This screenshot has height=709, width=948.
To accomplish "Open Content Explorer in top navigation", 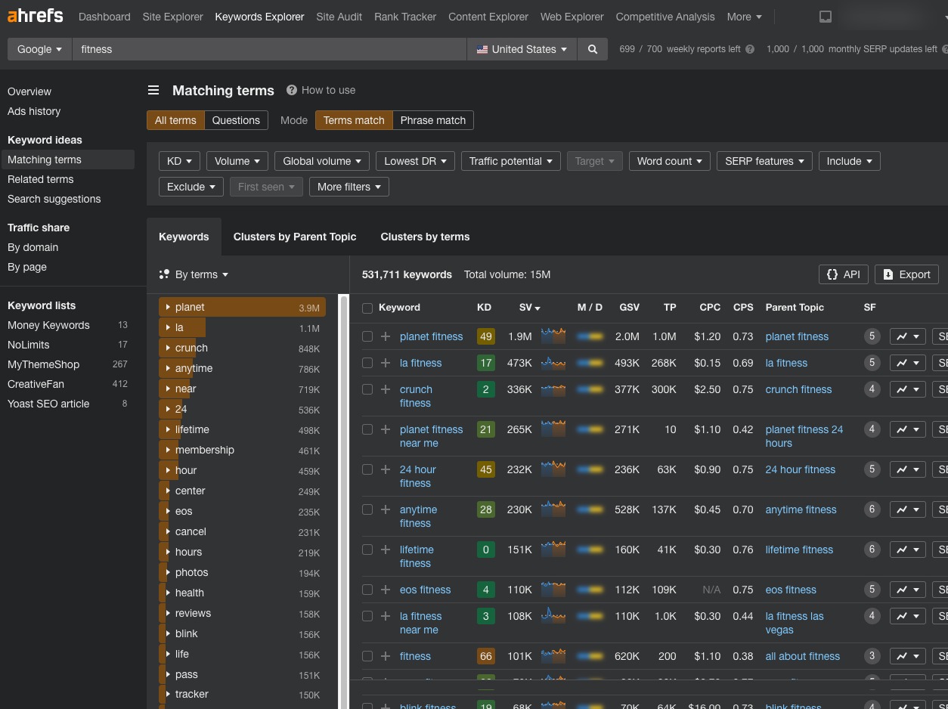I will coord(488,17).
